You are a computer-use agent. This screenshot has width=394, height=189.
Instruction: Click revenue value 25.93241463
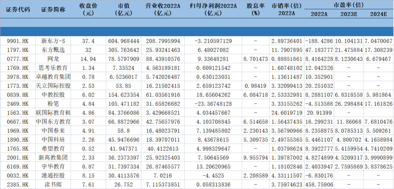pyautogui.click(x=163, y=50)
